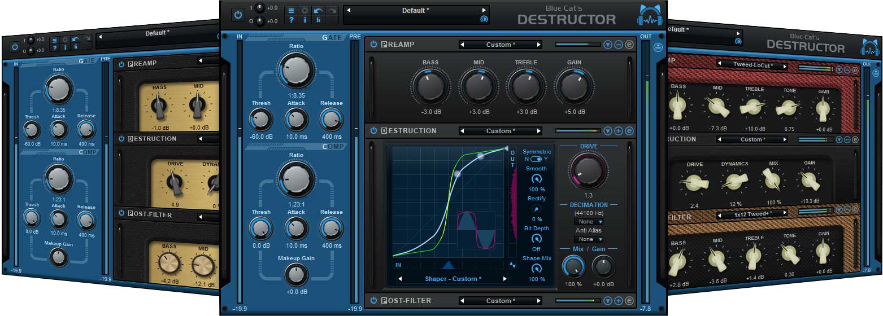Click the DRIVE knob in center window
The height and width of the screenshot is (316, 883).
click(x=588, y=170)
